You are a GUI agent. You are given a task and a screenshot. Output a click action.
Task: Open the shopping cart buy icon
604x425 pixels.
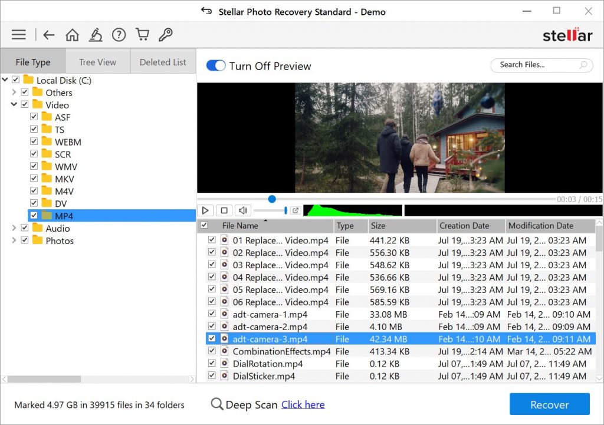[143, 35]
